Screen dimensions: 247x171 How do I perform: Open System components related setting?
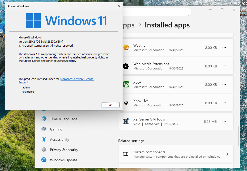coord(176,154)
